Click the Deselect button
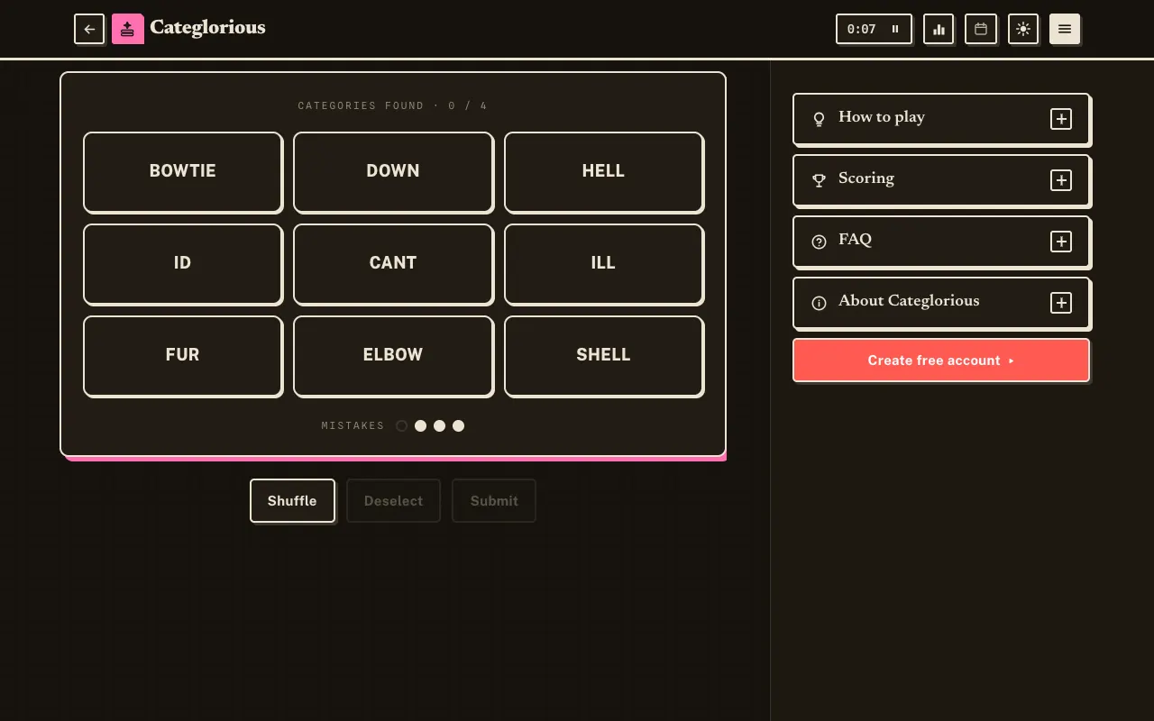1154x721 pixels. click(393, 500)
